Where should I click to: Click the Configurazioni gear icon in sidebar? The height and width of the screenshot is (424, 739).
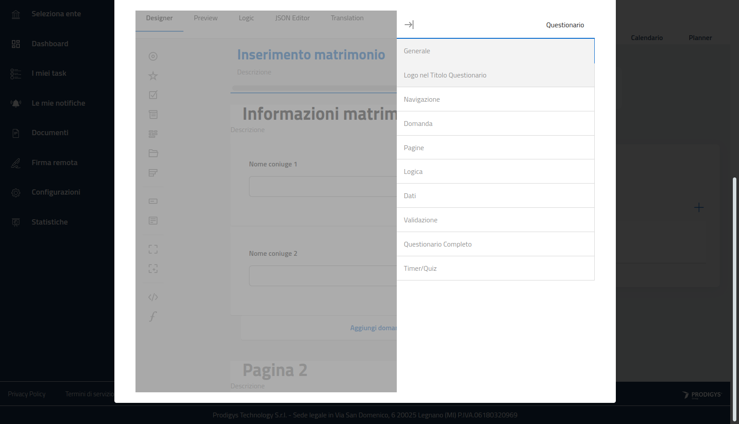[x=16, y=192]
